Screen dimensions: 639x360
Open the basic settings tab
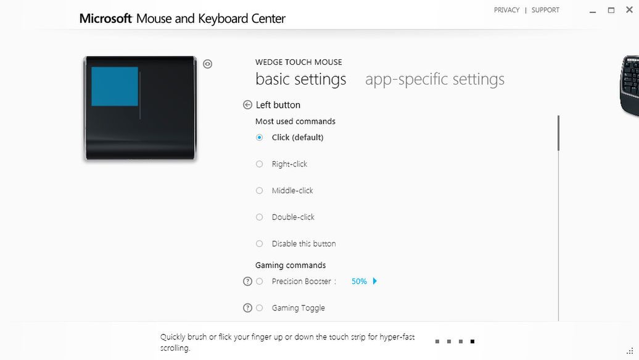click(301, 80)
